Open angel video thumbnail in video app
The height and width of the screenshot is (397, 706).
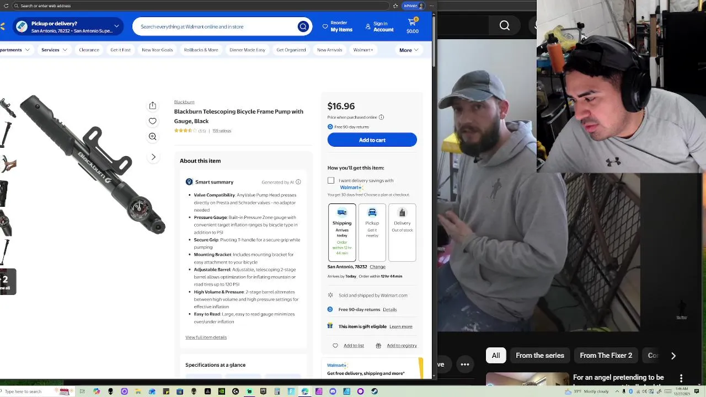pos(527,379)
